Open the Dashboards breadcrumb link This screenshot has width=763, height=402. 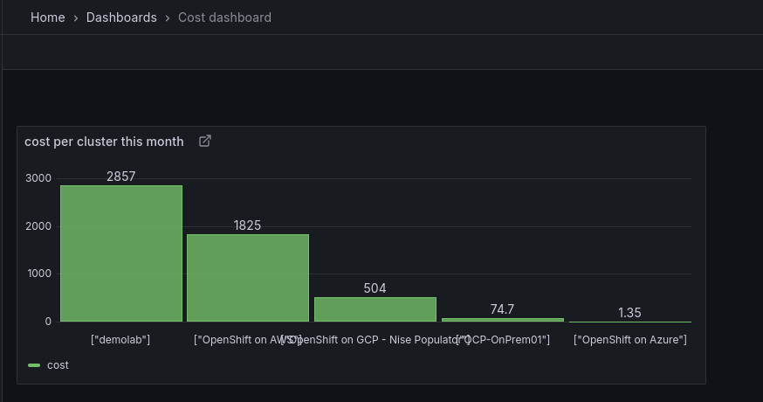pyautogui.click(x=121, y=17)
